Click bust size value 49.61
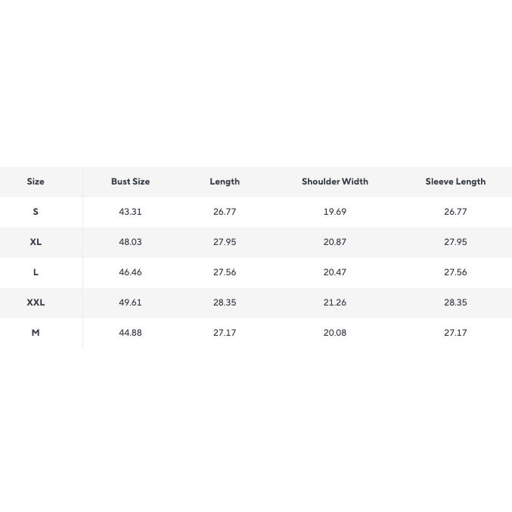This screenshot has width=512, height=512. coord(130,303)
